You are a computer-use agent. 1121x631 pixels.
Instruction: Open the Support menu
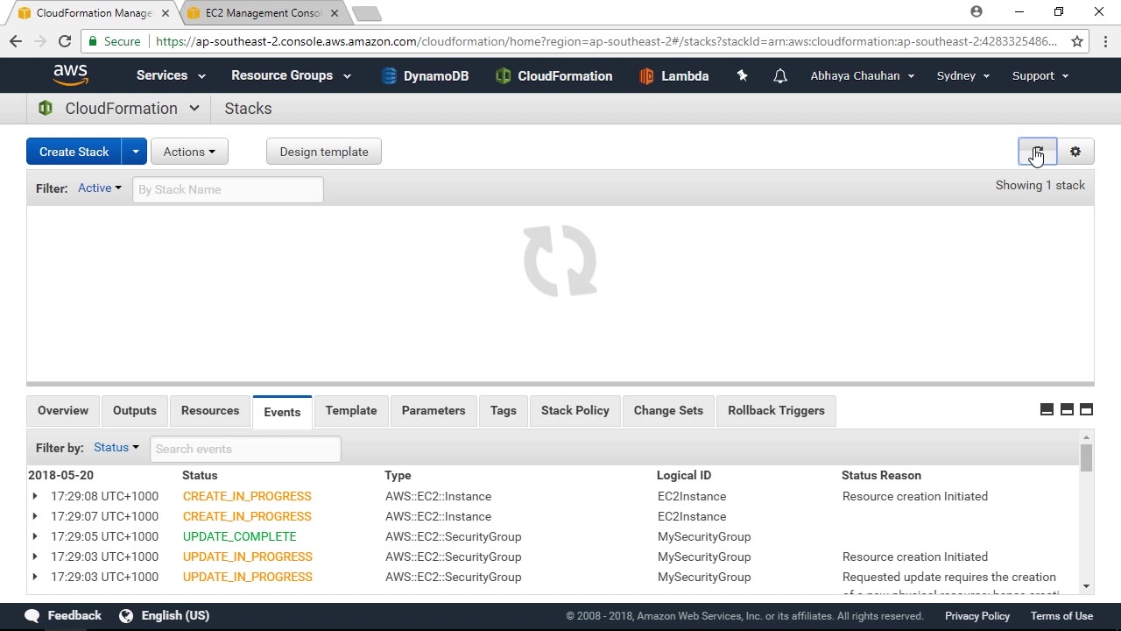pos(1040,76)
